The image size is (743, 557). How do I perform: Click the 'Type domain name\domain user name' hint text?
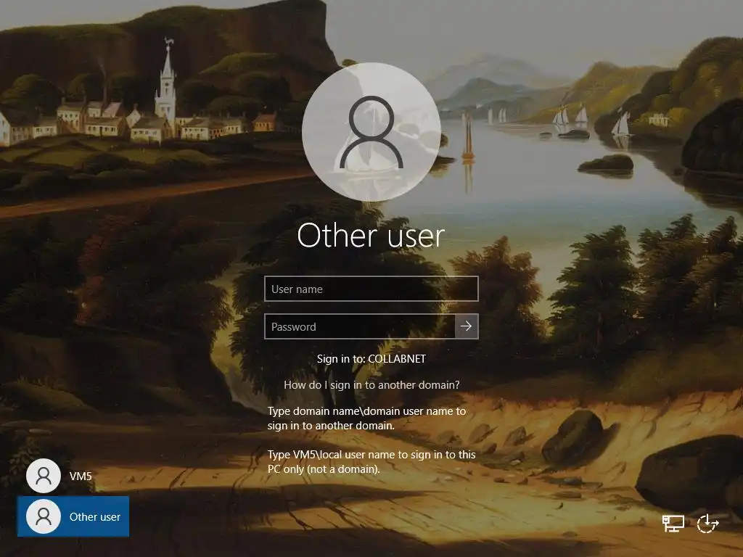tap(366, 418)
